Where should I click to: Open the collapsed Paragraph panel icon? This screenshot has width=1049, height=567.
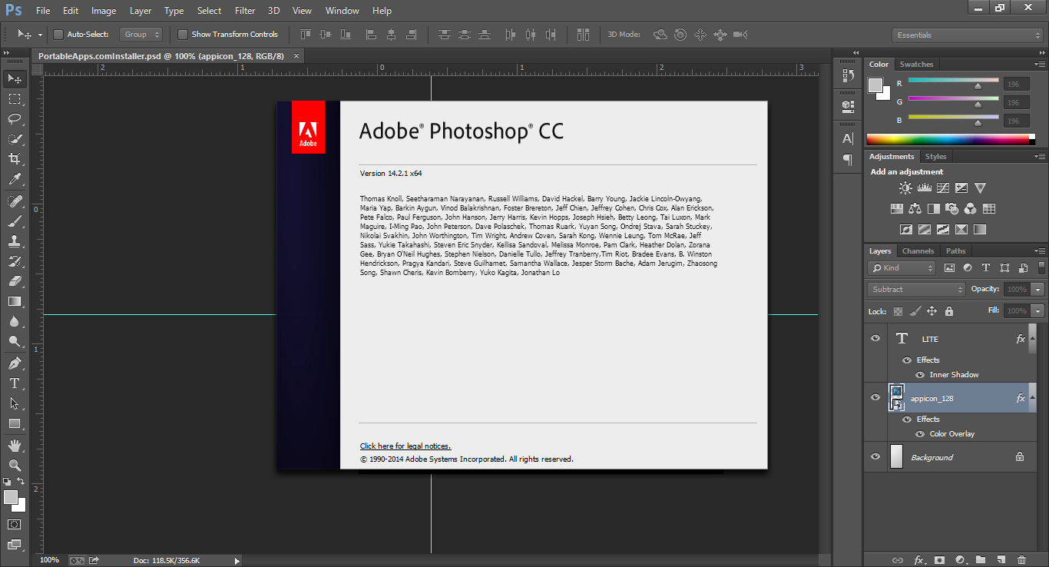[x=848, y=160]
